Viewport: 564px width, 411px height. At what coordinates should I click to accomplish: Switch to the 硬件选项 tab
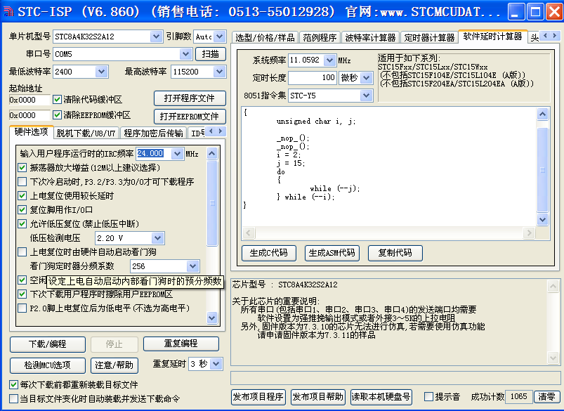pyautogui.click(x=32, y=132)
